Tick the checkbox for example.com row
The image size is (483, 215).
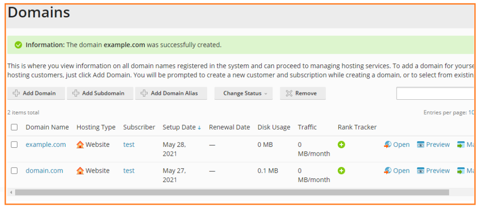coord(14,144)
